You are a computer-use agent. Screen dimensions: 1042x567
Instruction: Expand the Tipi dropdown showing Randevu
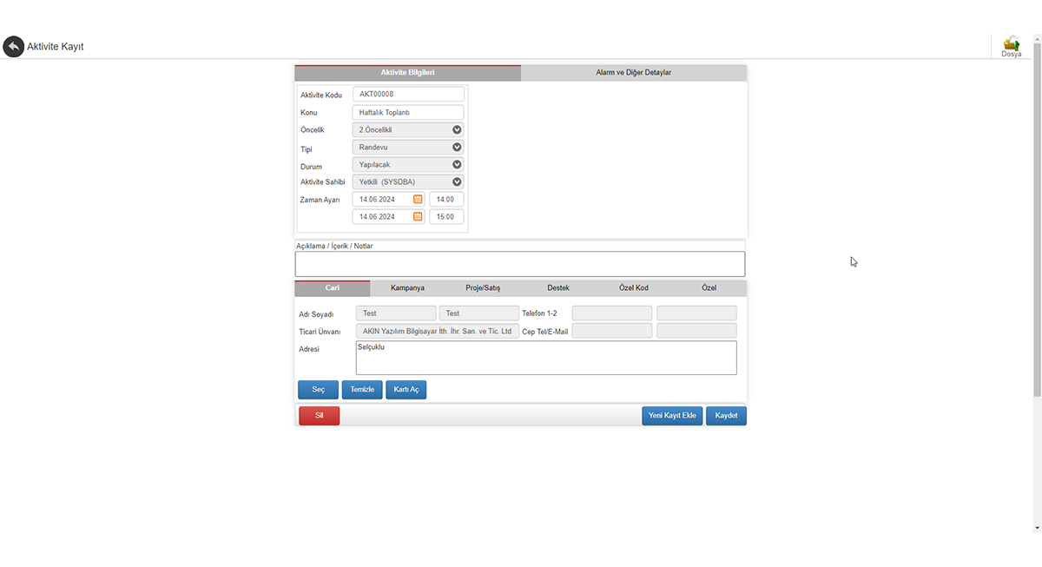pyautogui.click(x=457, y=147)
